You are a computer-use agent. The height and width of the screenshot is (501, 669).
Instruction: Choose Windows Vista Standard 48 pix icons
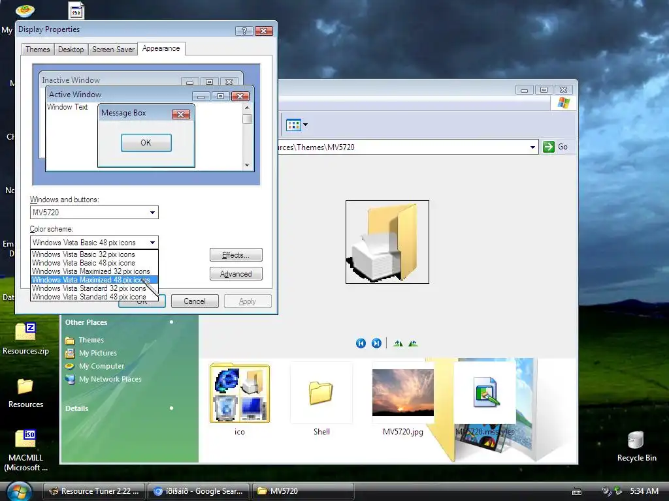tap(94, 297)
